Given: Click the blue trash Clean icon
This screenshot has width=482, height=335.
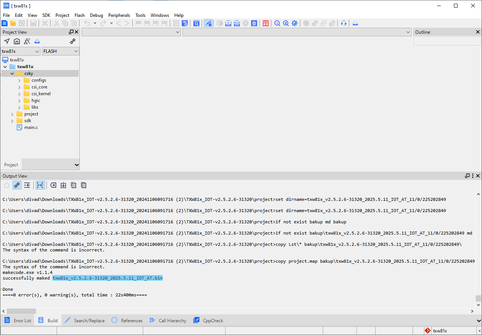Looking at the screenshot, I should (254, 23).
